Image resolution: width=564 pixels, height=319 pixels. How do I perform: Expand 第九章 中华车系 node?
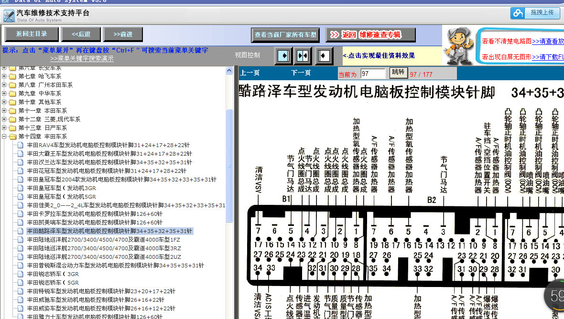4,94
